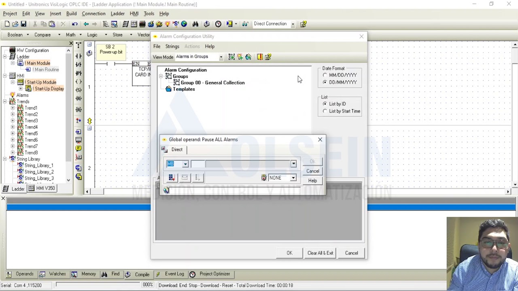Open View Mode Alarms in Groups dropdown
The image size is (518, 291).
pos(221,57)
